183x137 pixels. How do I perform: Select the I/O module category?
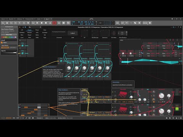22,30
